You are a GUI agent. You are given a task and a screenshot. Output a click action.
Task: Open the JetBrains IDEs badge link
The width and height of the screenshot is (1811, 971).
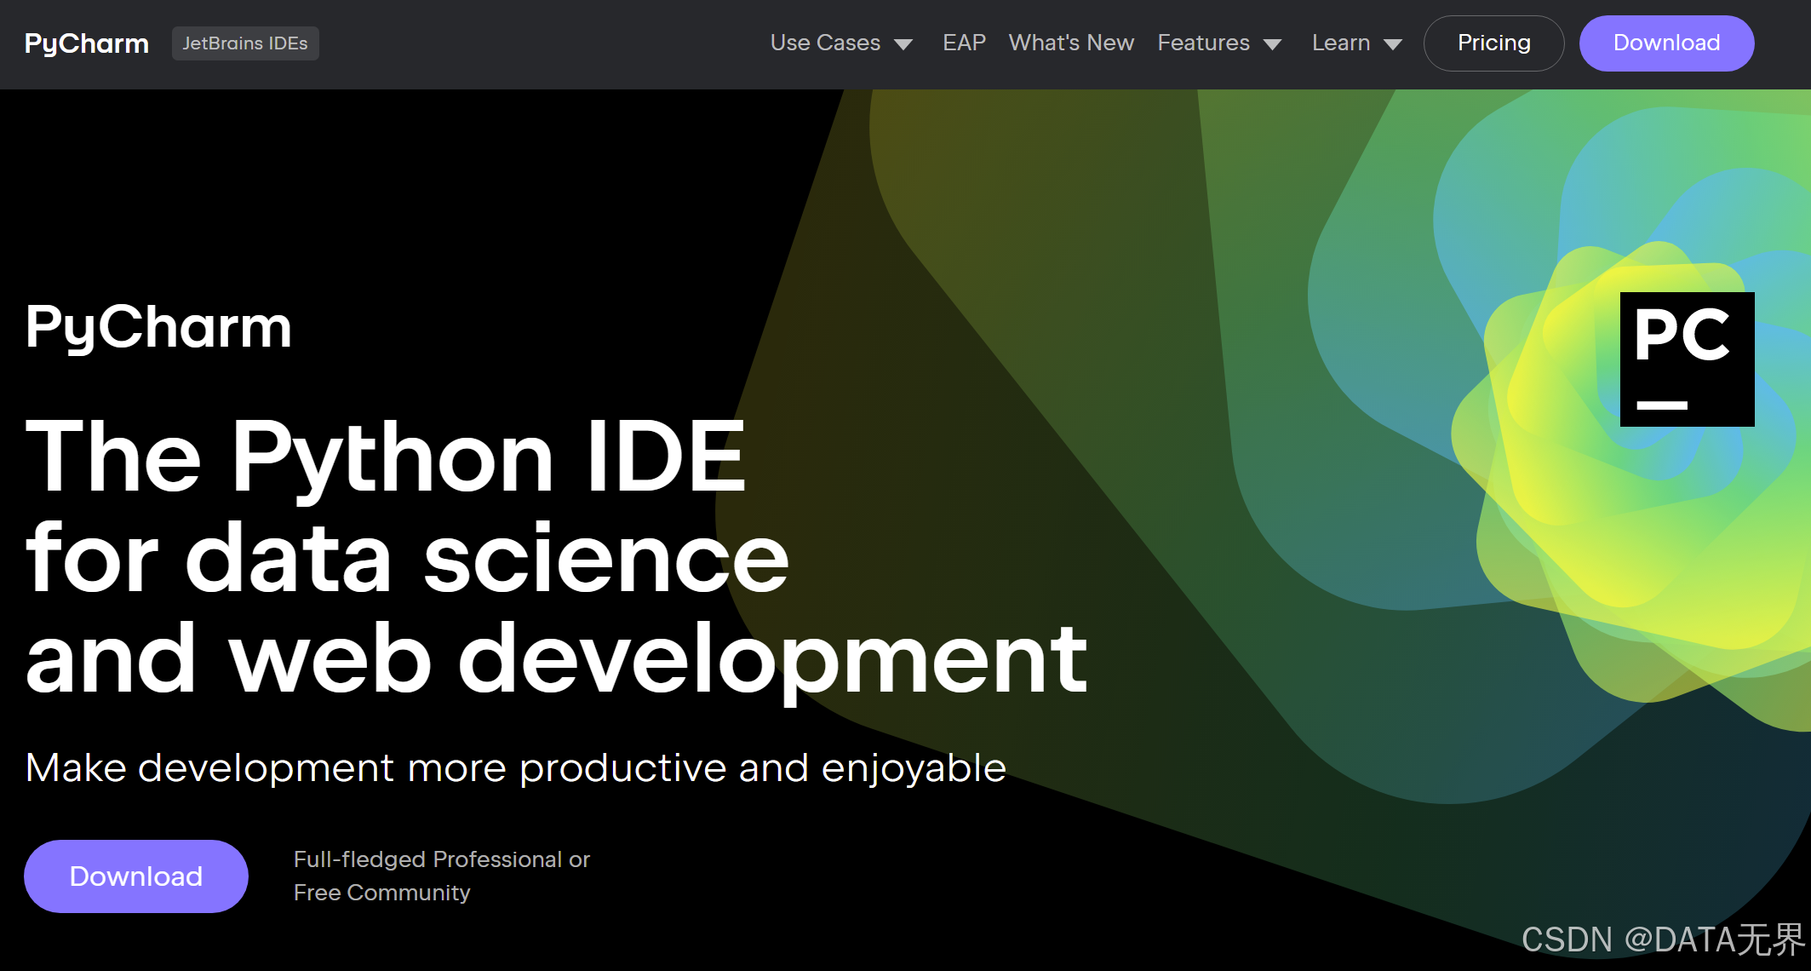245,43
